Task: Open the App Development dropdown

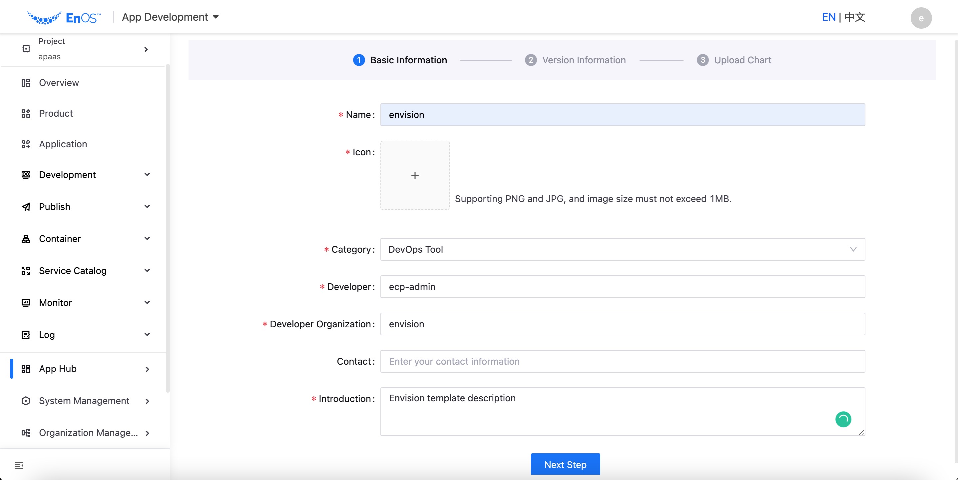Action: click(170, 17)
